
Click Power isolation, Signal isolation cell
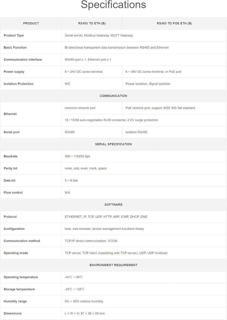tap(148, 84)
